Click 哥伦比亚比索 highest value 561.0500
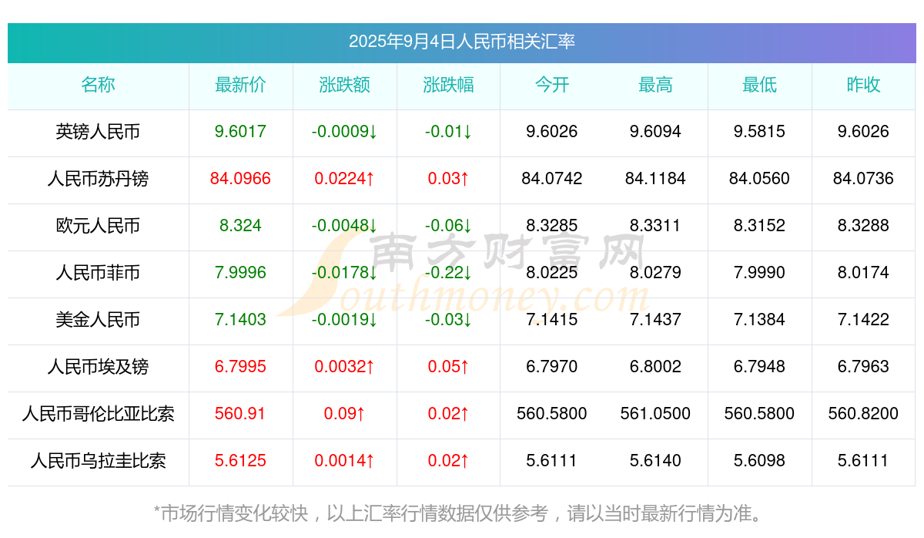Viewport: 924px width, 538px height. pyautogui.click(x=655, y=414)
